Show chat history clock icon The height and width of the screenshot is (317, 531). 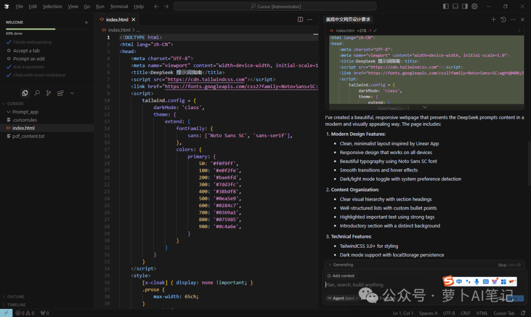coord(503,19)
